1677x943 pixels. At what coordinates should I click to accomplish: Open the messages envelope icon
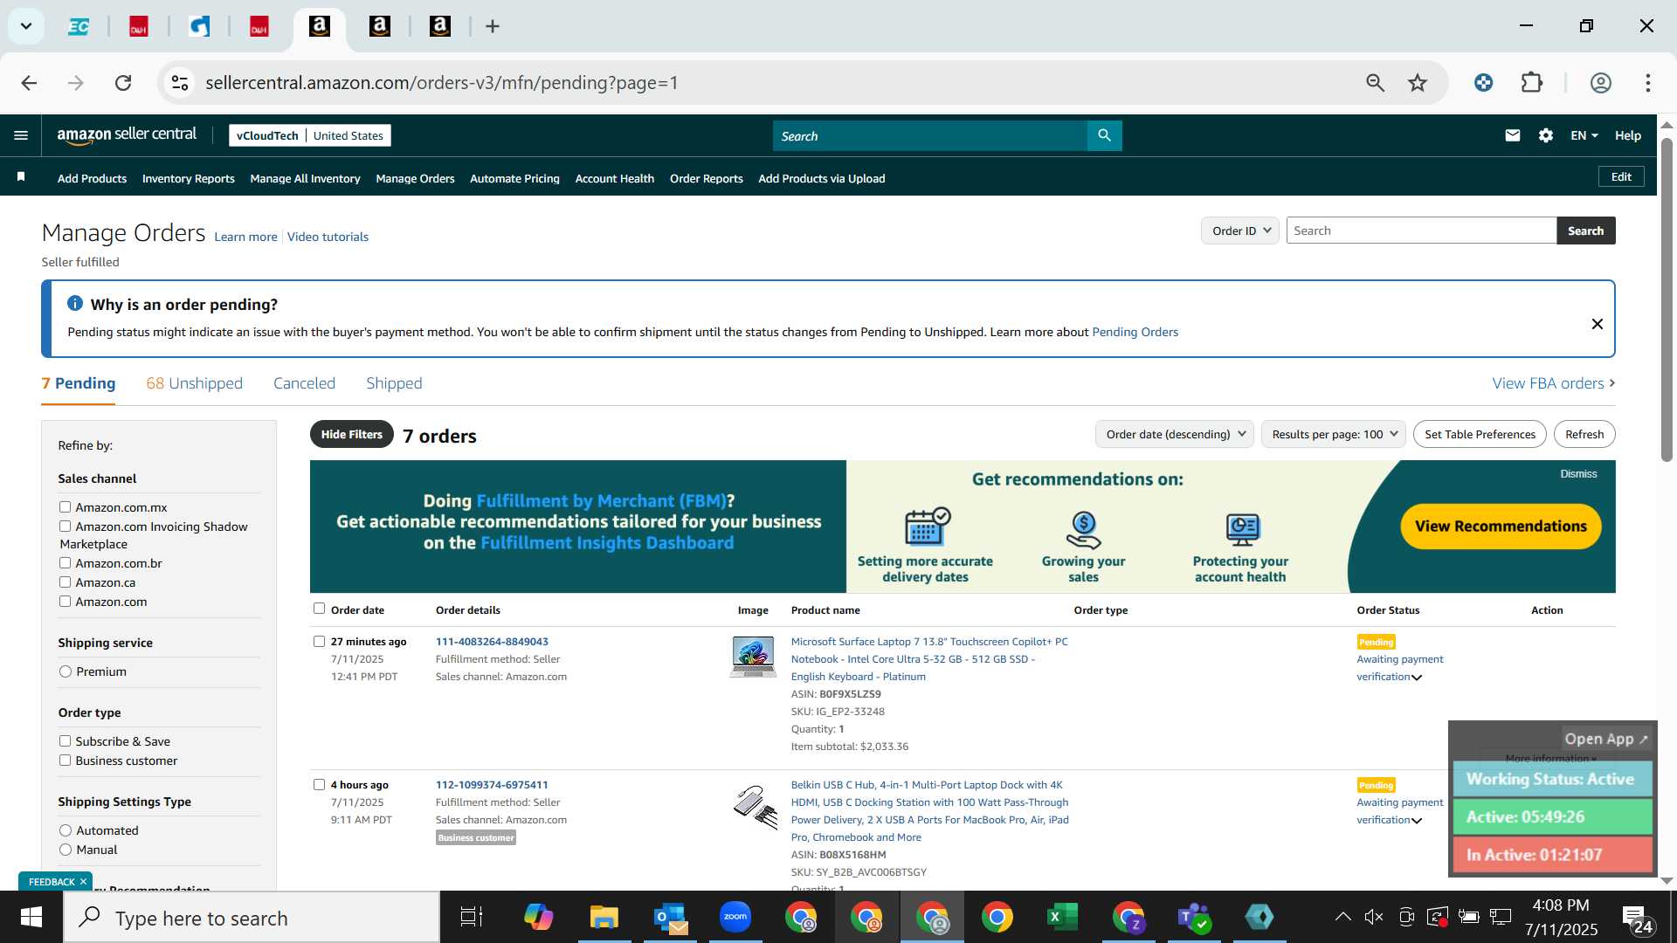pyautogui.click(x=1513, y=135)
